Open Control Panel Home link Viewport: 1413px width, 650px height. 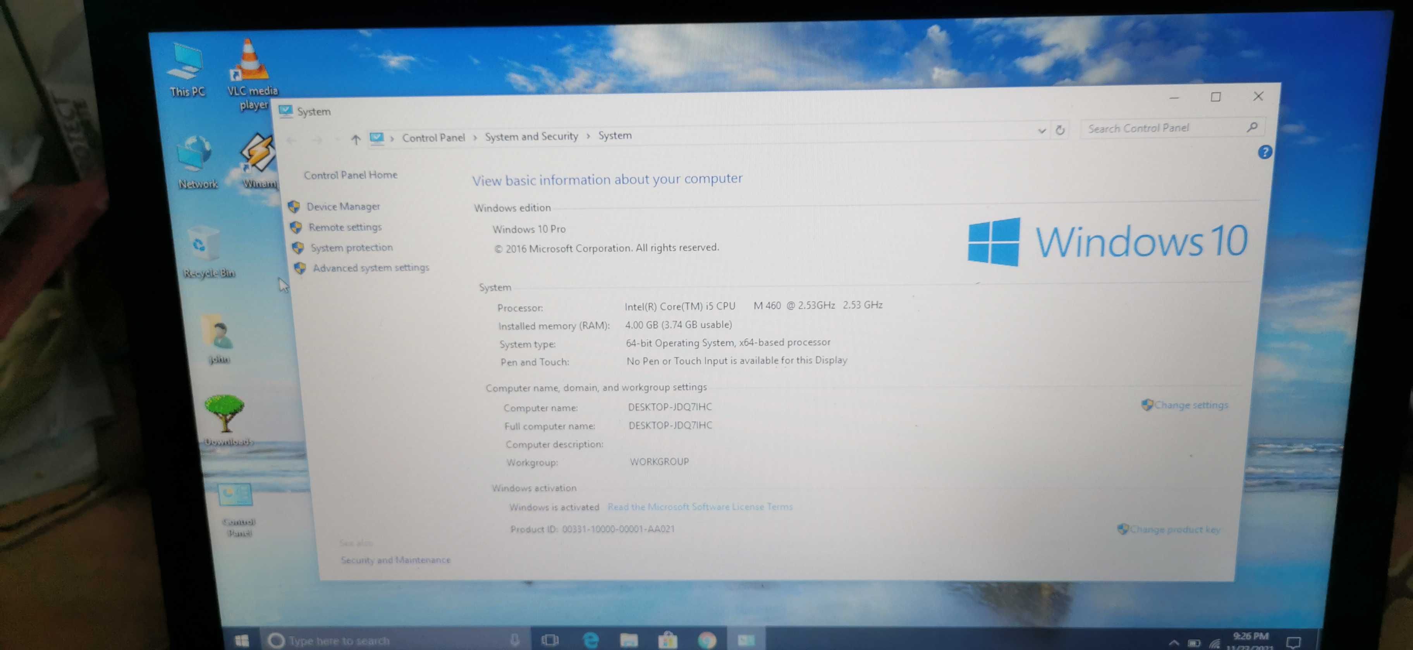(x=351, y=175)
